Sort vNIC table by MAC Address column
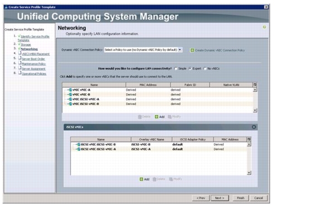 148,85
